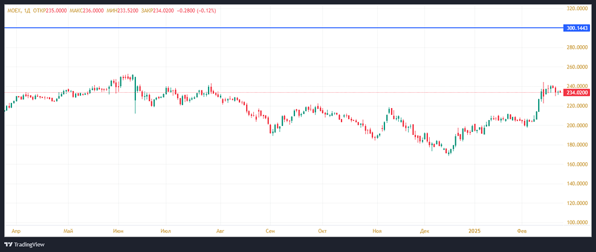Click the 300.1443 blue price label
596x252 pixels.
point(577,28)
